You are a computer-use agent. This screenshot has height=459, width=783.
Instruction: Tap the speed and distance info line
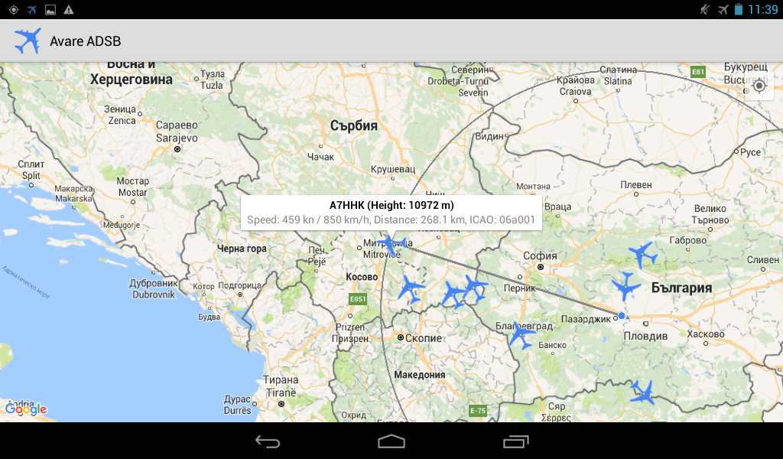point(391,220)
